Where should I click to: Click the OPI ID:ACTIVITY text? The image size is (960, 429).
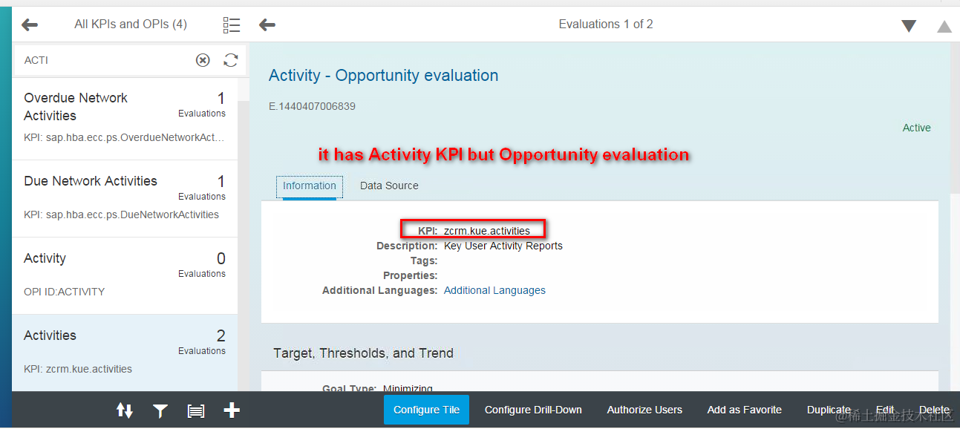[x=64, y=292]
